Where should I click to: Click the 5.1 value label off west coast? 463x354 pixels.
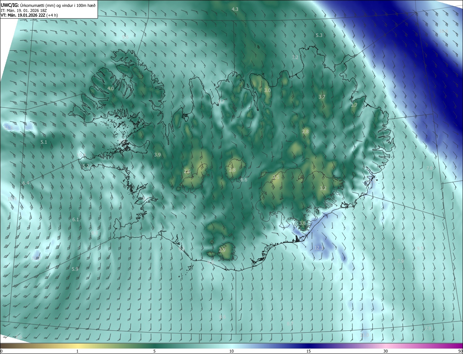[44, 143]
